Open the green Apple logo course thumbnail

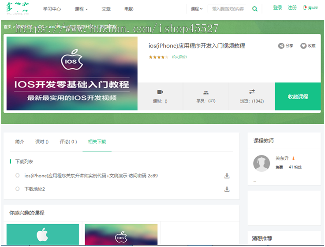click(43, 235)
